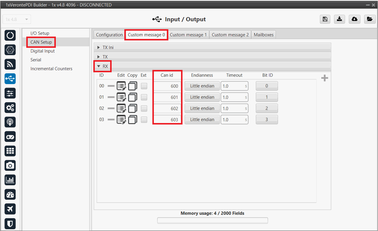Toggle Ext checkbox for message 01
Screen dimensions: 378x231
(x=144, y=97)
